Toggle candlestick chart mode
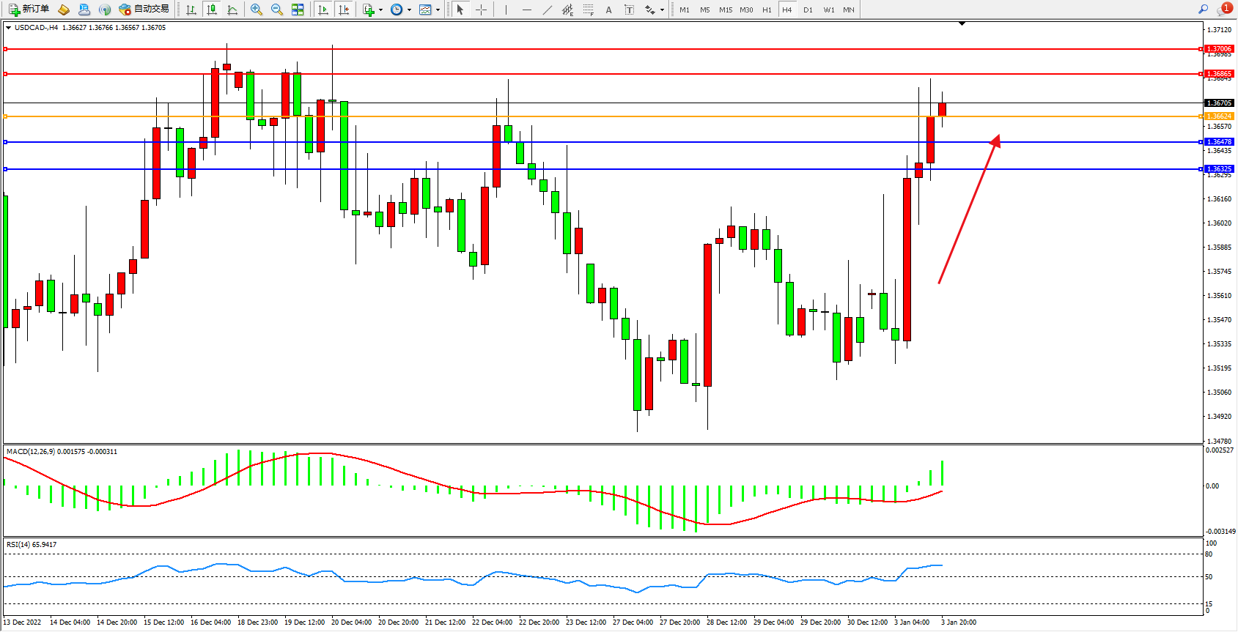 (x=212, y=10)
